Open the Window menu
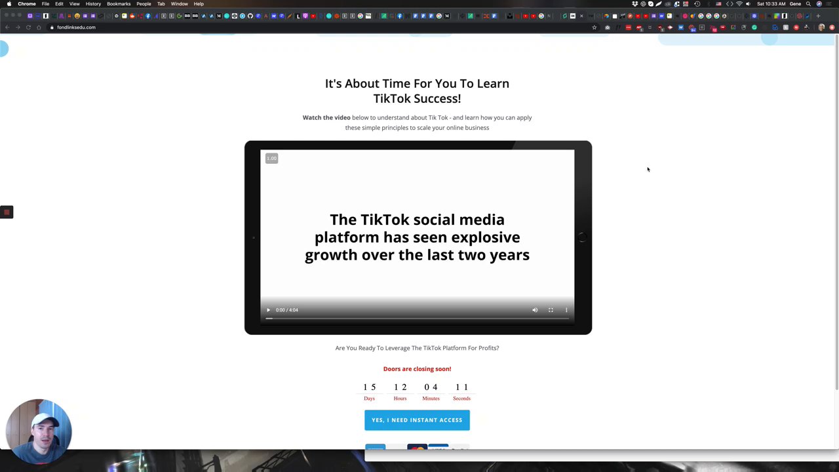This screenshot has height=472, width=839. [x=179, y=4]
